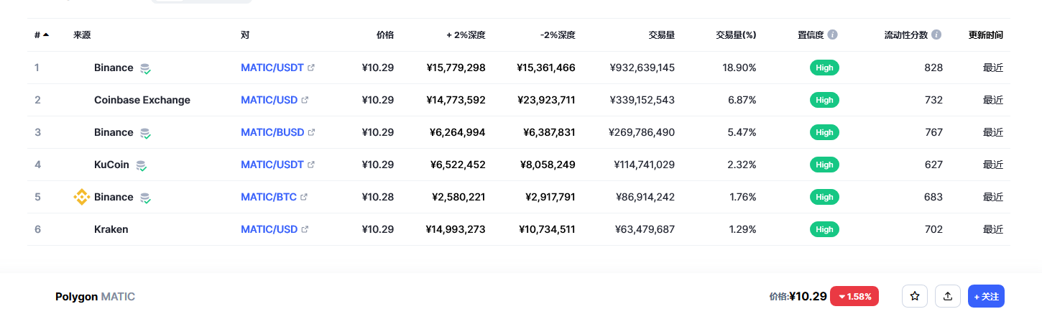
Task: Click reserves icon next to Binance row 1
Action: (x=145, y=68)
